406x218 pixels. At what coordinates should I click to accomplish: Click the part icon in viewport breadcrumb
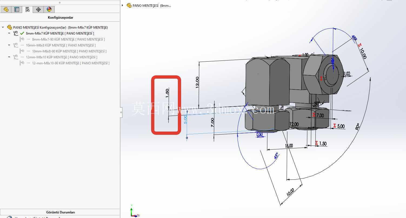click(x=129, y=5)
